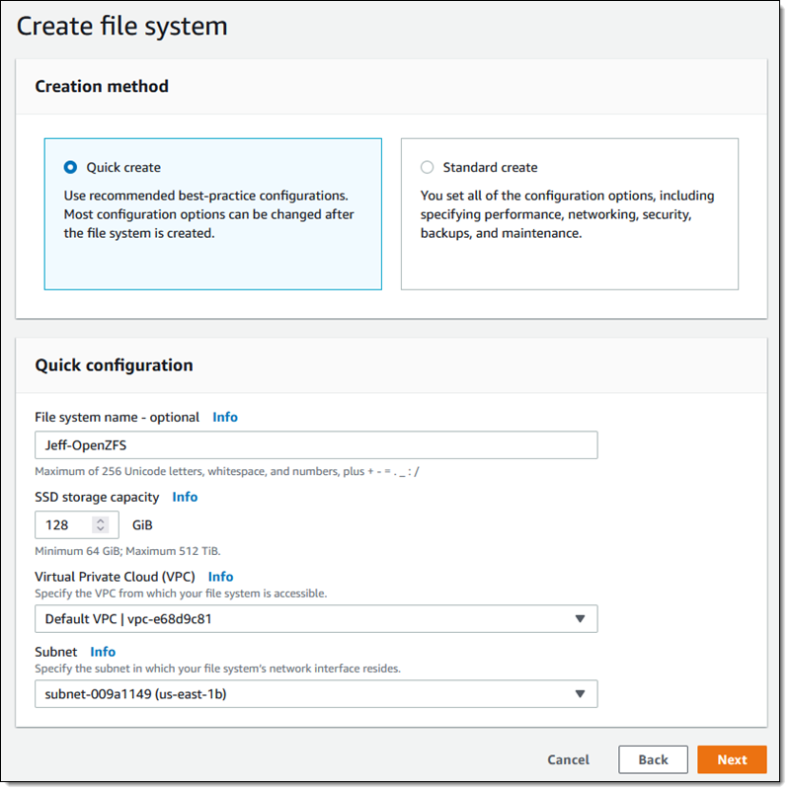
Task: Open Info link next to Subnet
Action: tap(103, 652)
